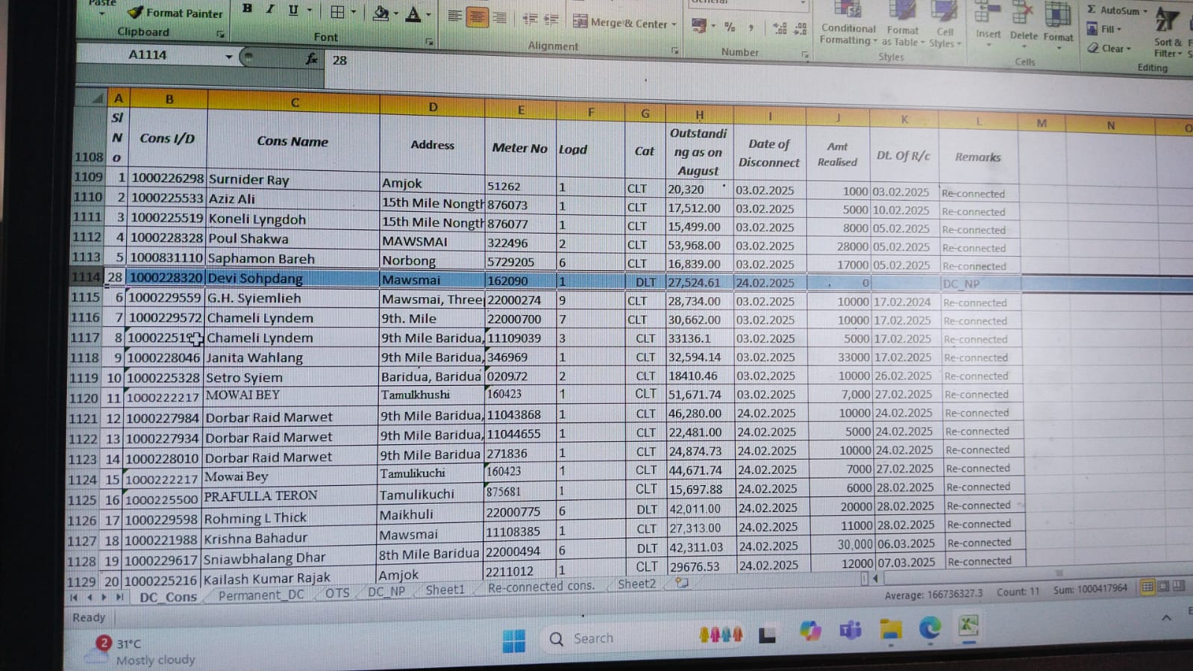This screenshot has width=1193, height=671.
Task: Switch to the Re-connected cons. sheet tab
Action: coord(541,587)
